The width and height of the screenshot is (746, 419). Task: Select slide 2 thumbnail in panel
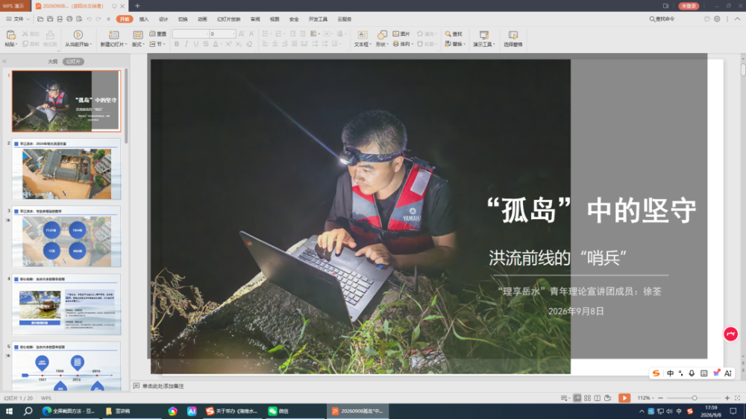pyautogui.click(x=66, y=170)
